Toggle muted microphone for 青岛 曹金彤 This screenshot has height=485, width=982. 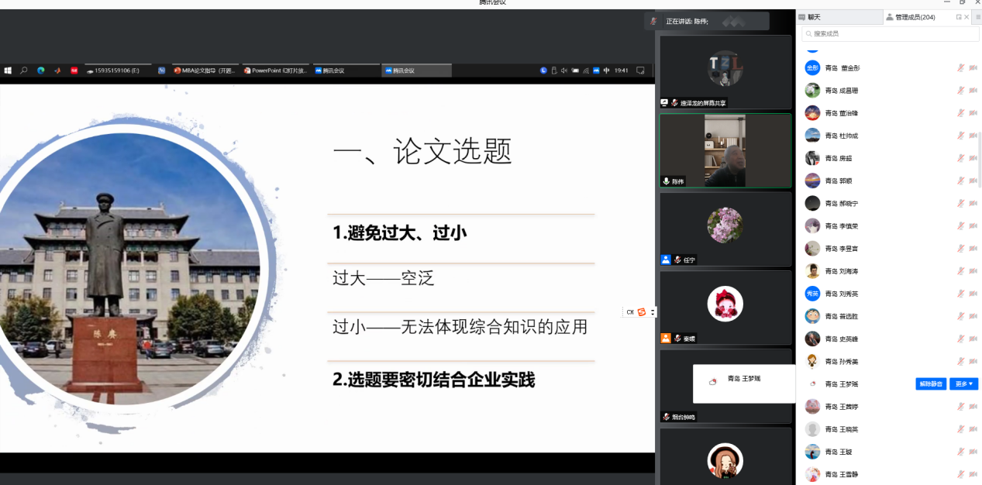tap(960, 68)
